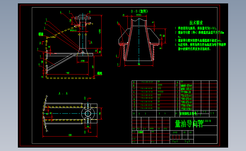
Task: Click part balloon 2 in the main elevation view
Action: pyautogui.click(x=37, y=49)
